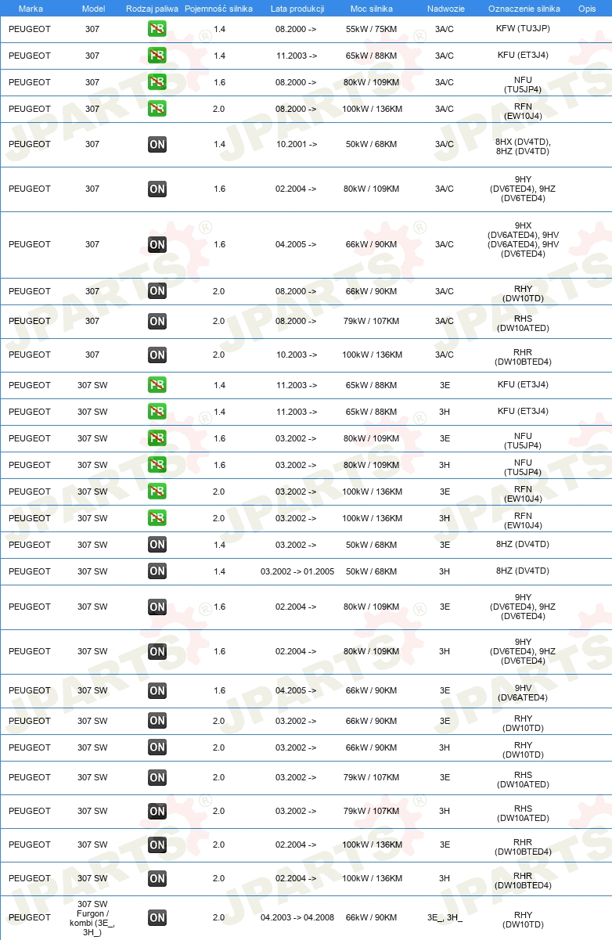Click the ON icon for 307 SW RHY 3E
The height and width of the screenshot is (940, 612).
click(157, 721)
